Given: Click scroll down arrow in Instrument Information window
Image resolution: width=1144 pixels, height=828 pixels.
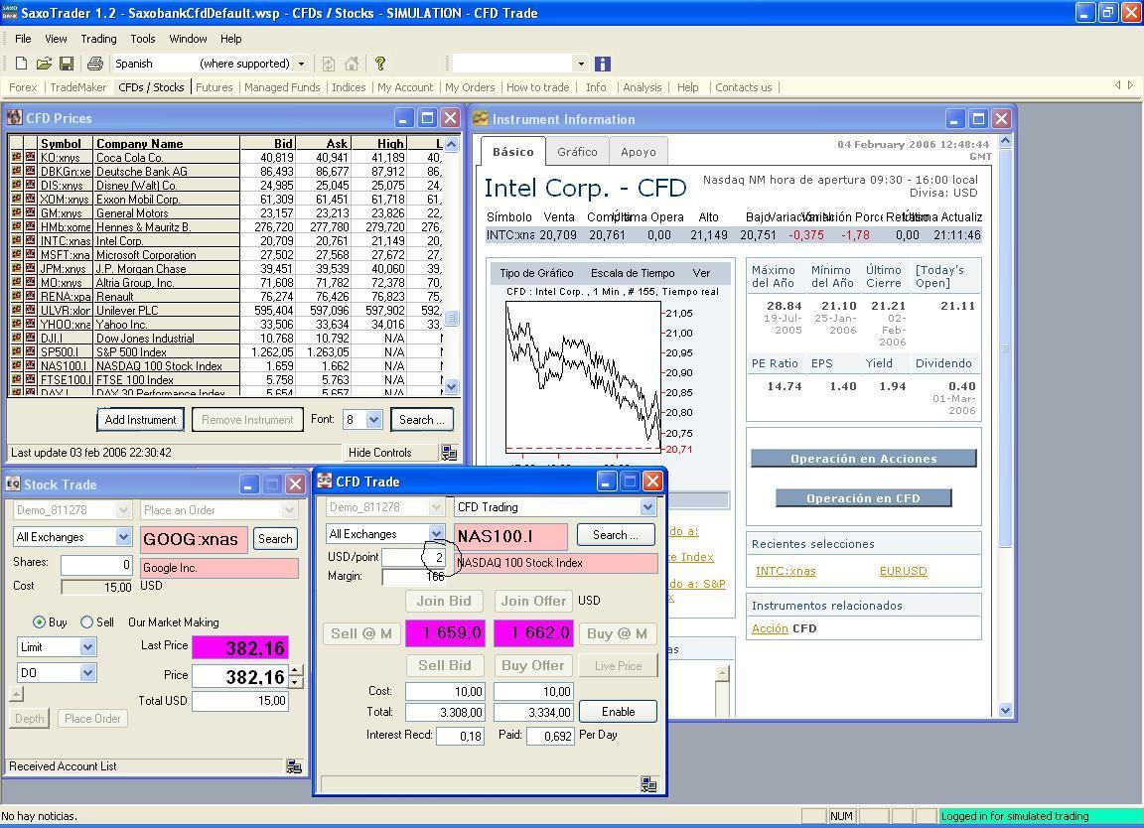Looking at the screenshot, I should pos(1005,710).
